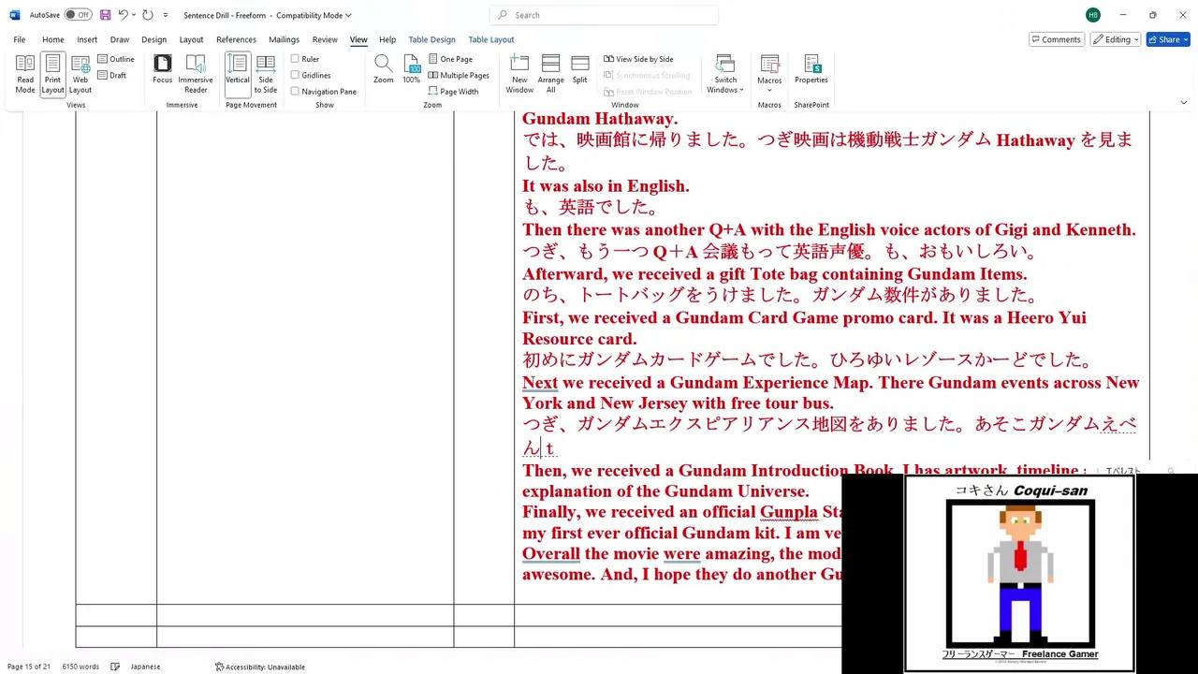
Task: Choose One Page zoom
Action: coord(450,59)
